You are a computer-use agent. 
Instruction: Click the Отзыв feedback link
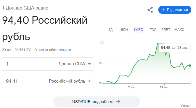[x=186, y=106]
